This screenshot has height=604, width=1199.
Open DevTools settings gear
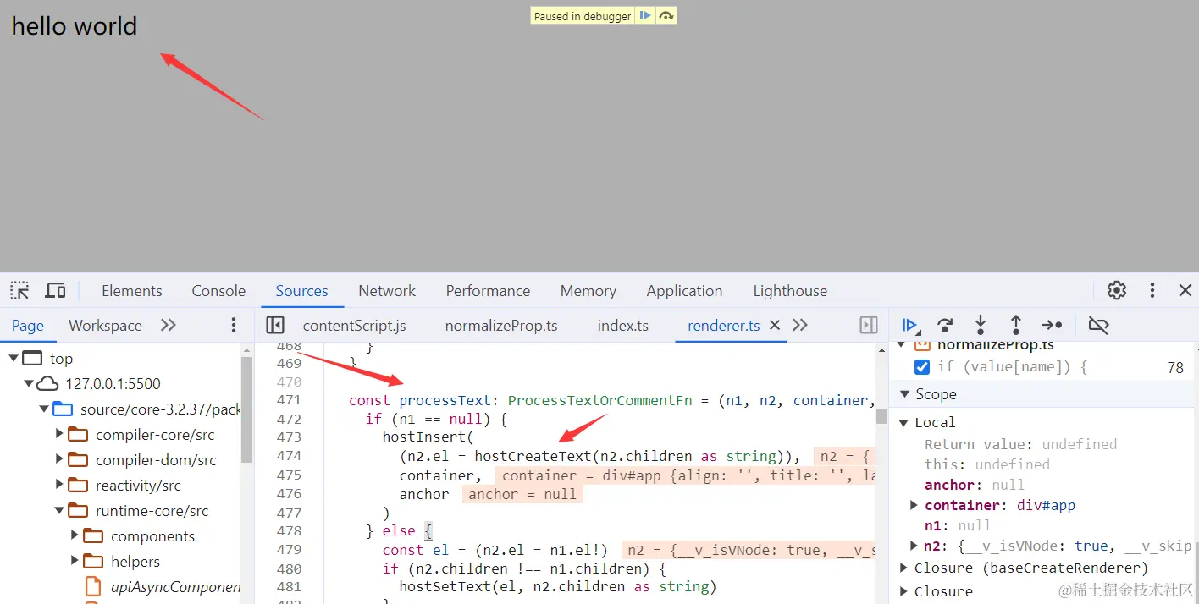click(x=1117, y=290)
